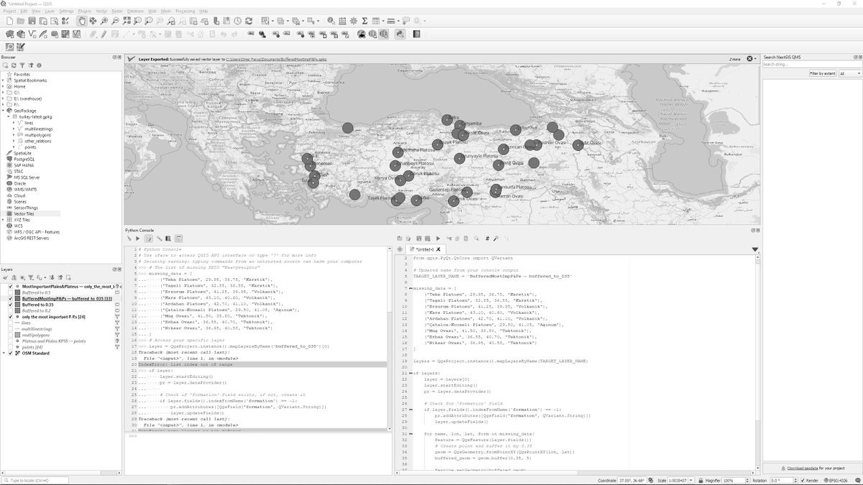Toggle visibility of only the most important P, Ps layer
The height and width of the screenshot is (485, 863).
point(10,317)
